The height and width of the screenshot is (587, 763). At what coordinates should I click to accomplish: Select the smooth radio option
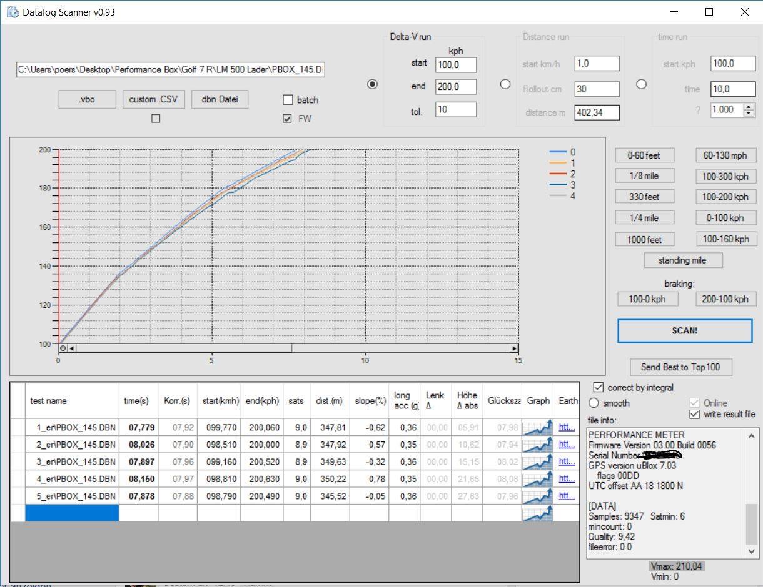[594, 403]
